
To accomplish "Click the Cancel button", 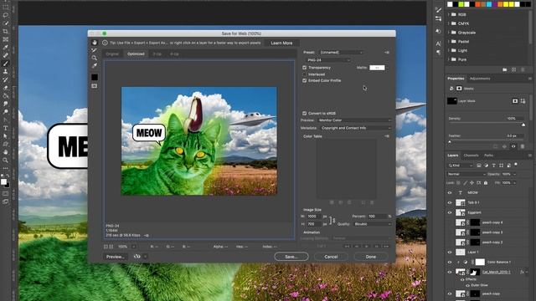I will click(331, 257).
